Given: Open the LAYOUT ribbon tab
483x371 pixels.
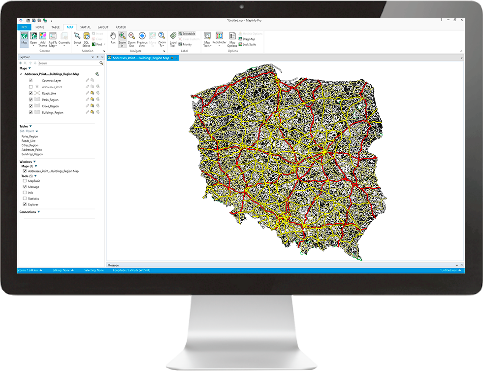Looking at the screenshot, I should (103, 27).
